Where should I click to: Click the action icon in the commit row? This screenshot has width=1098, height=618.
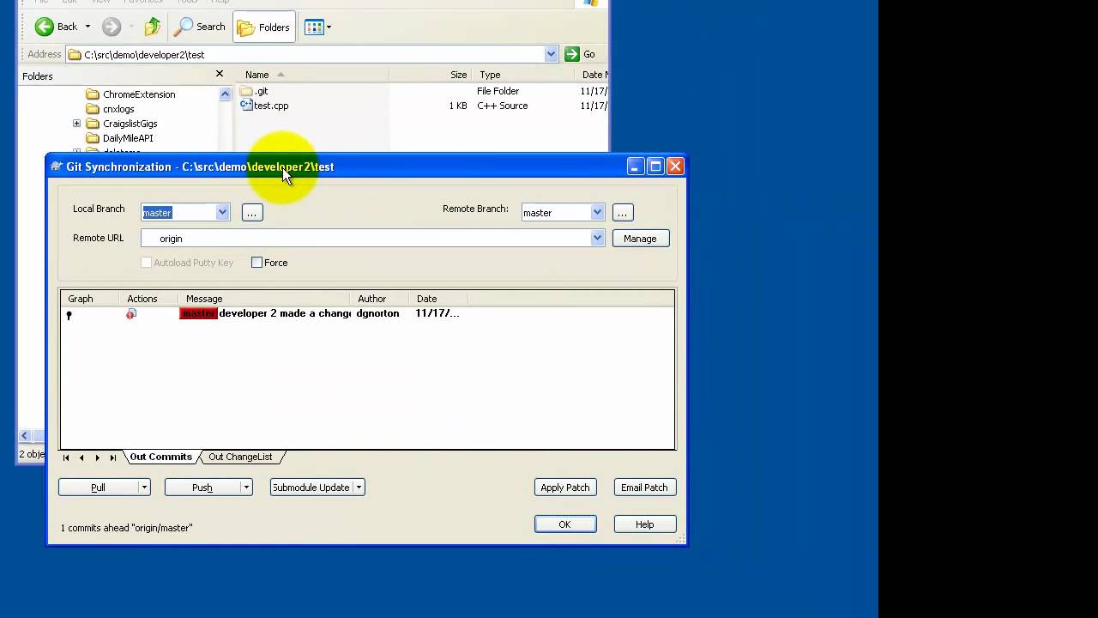pos(131,314)
